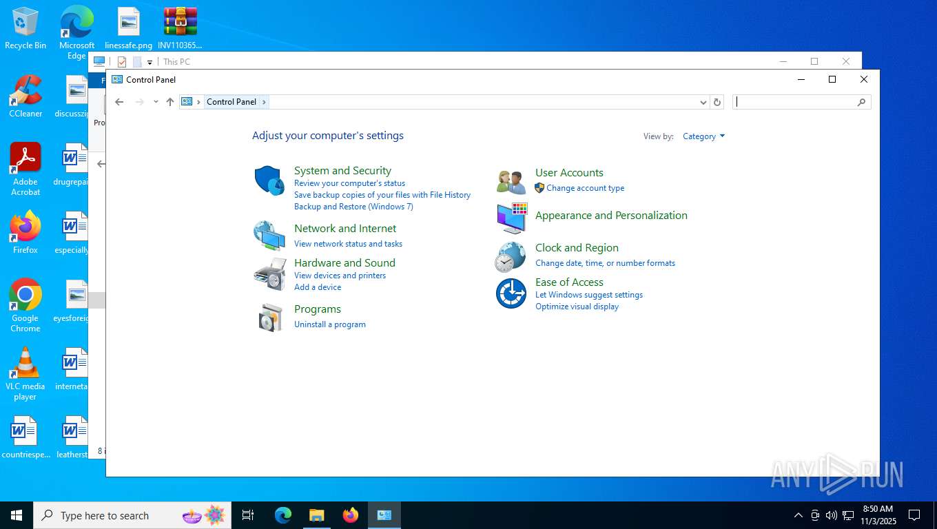Open the System and Security shield icon

269,180
